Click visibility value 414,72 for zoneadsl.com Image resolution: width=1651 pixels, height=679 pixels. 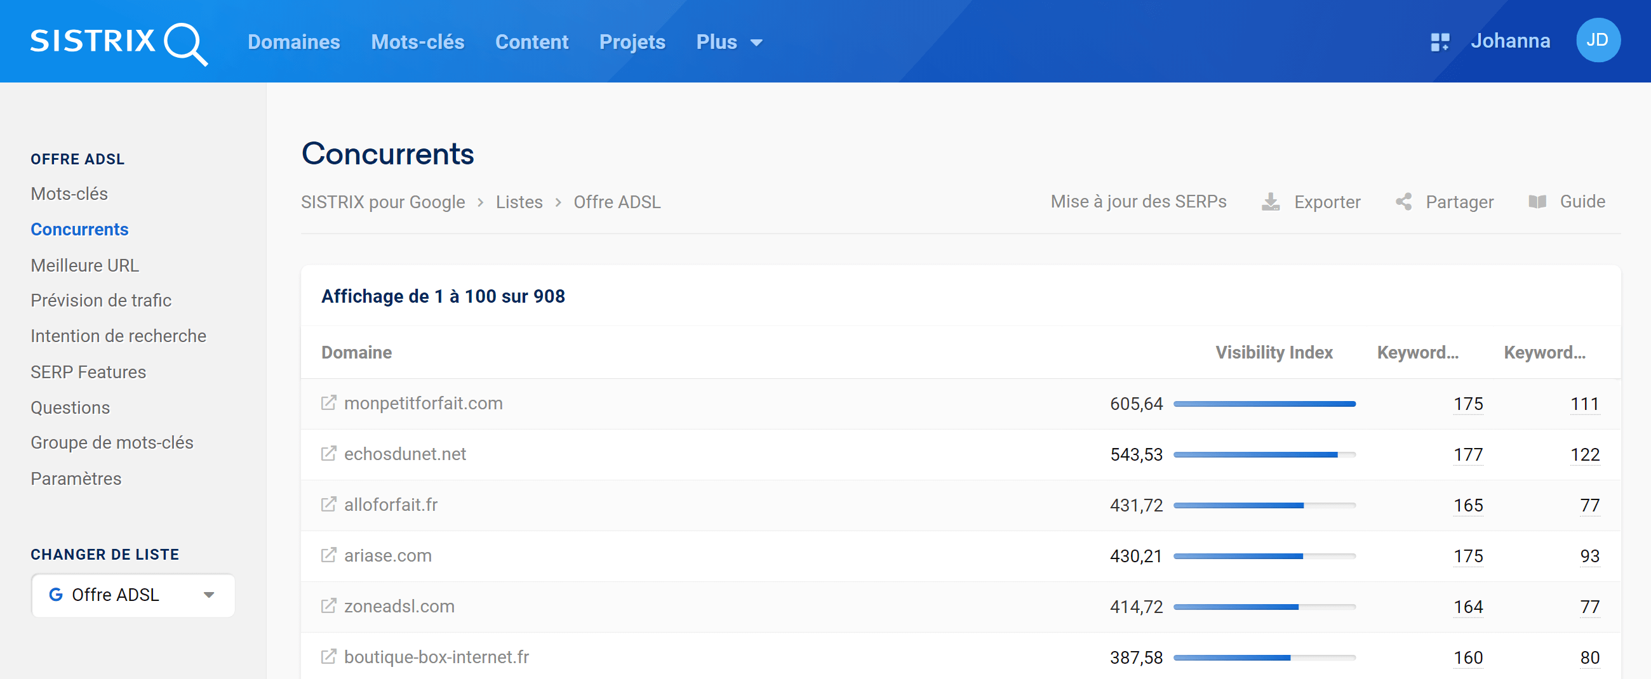[x=1136, y=606]
